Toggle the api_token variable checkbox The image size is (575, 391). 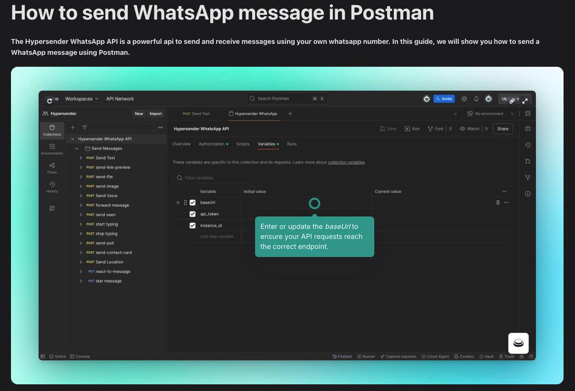coord(193,214)
